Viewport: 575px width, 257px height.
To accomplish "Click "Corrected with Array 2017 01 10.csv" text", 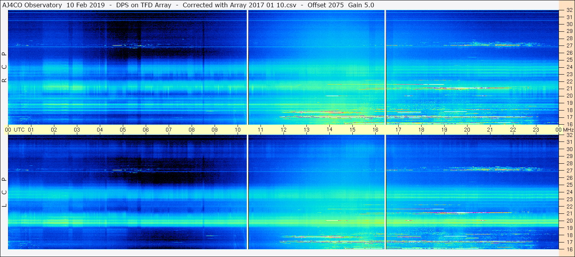I will coord(239,5).
